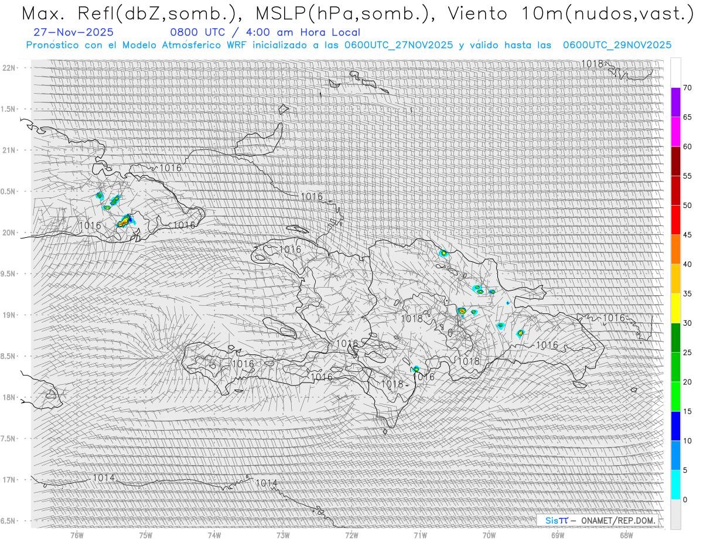Click the bright green 15–20 dBZ color bar segment

click(x=675, y=397)
